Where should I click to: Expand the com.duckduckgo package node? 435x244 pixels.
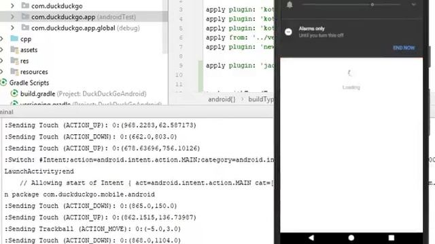[x=12, y=6]
